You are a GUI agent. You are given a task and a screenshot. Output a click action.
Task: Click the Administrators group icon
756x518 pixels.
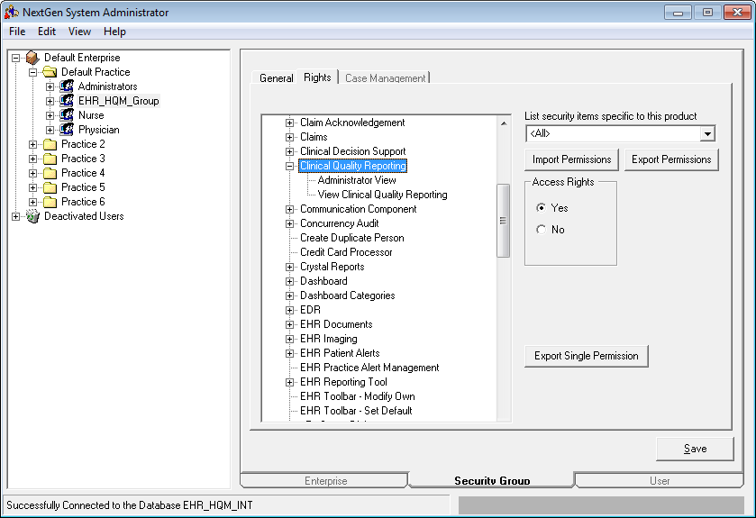(67, 86)
